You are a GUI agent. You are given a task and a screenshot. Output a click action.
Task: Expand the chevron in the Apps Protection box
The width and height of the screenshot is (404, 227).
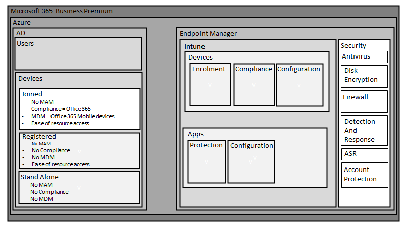(206, 162)
